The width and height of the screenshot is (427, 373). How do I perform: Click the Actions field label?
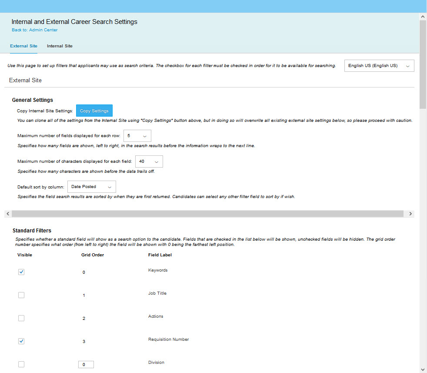(156, 316)
